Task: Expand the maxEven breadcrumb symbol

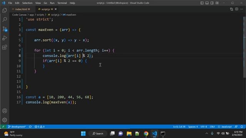Action: (69, 15)
